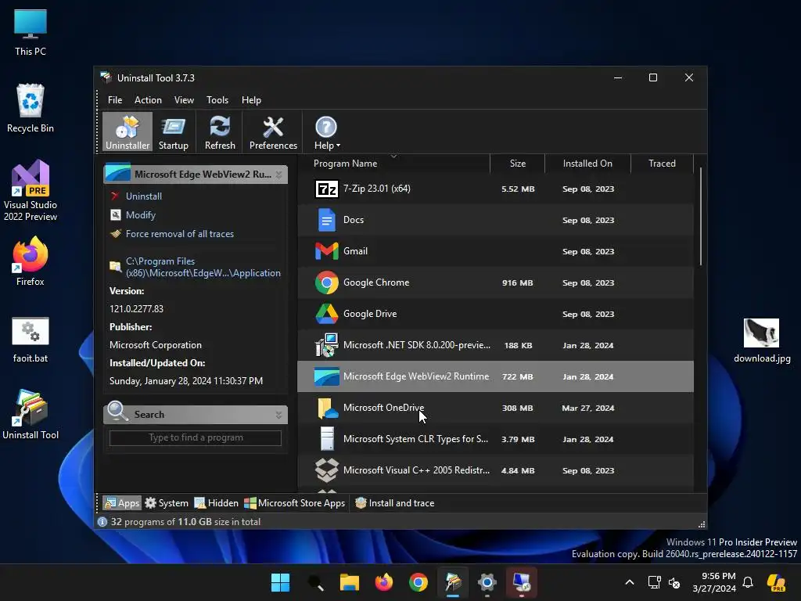Open the Uninstaller toolbar view
Viewport: 801px width, 601px height.
click(128, 131)
